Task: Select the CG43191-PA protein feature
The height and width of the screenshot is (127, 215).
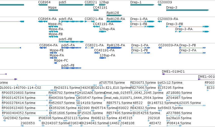Action: pyautogui.click(x=97, y=53)
